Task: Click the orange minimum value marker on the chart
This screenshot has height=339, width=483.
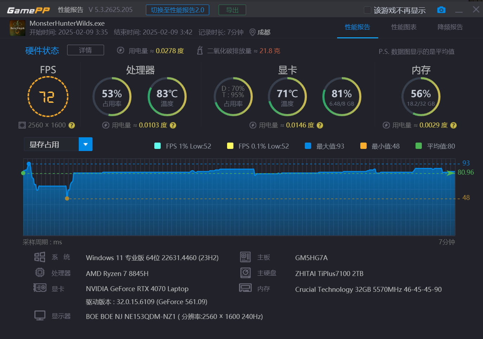Action: (x=67, y=198)
